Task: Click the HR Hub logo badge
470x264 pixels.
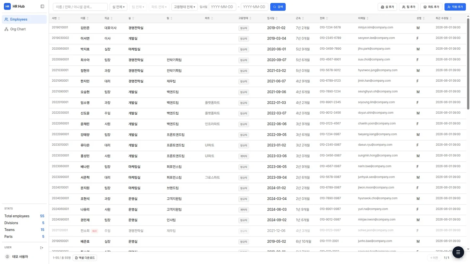Action: [x=7, y=7]
